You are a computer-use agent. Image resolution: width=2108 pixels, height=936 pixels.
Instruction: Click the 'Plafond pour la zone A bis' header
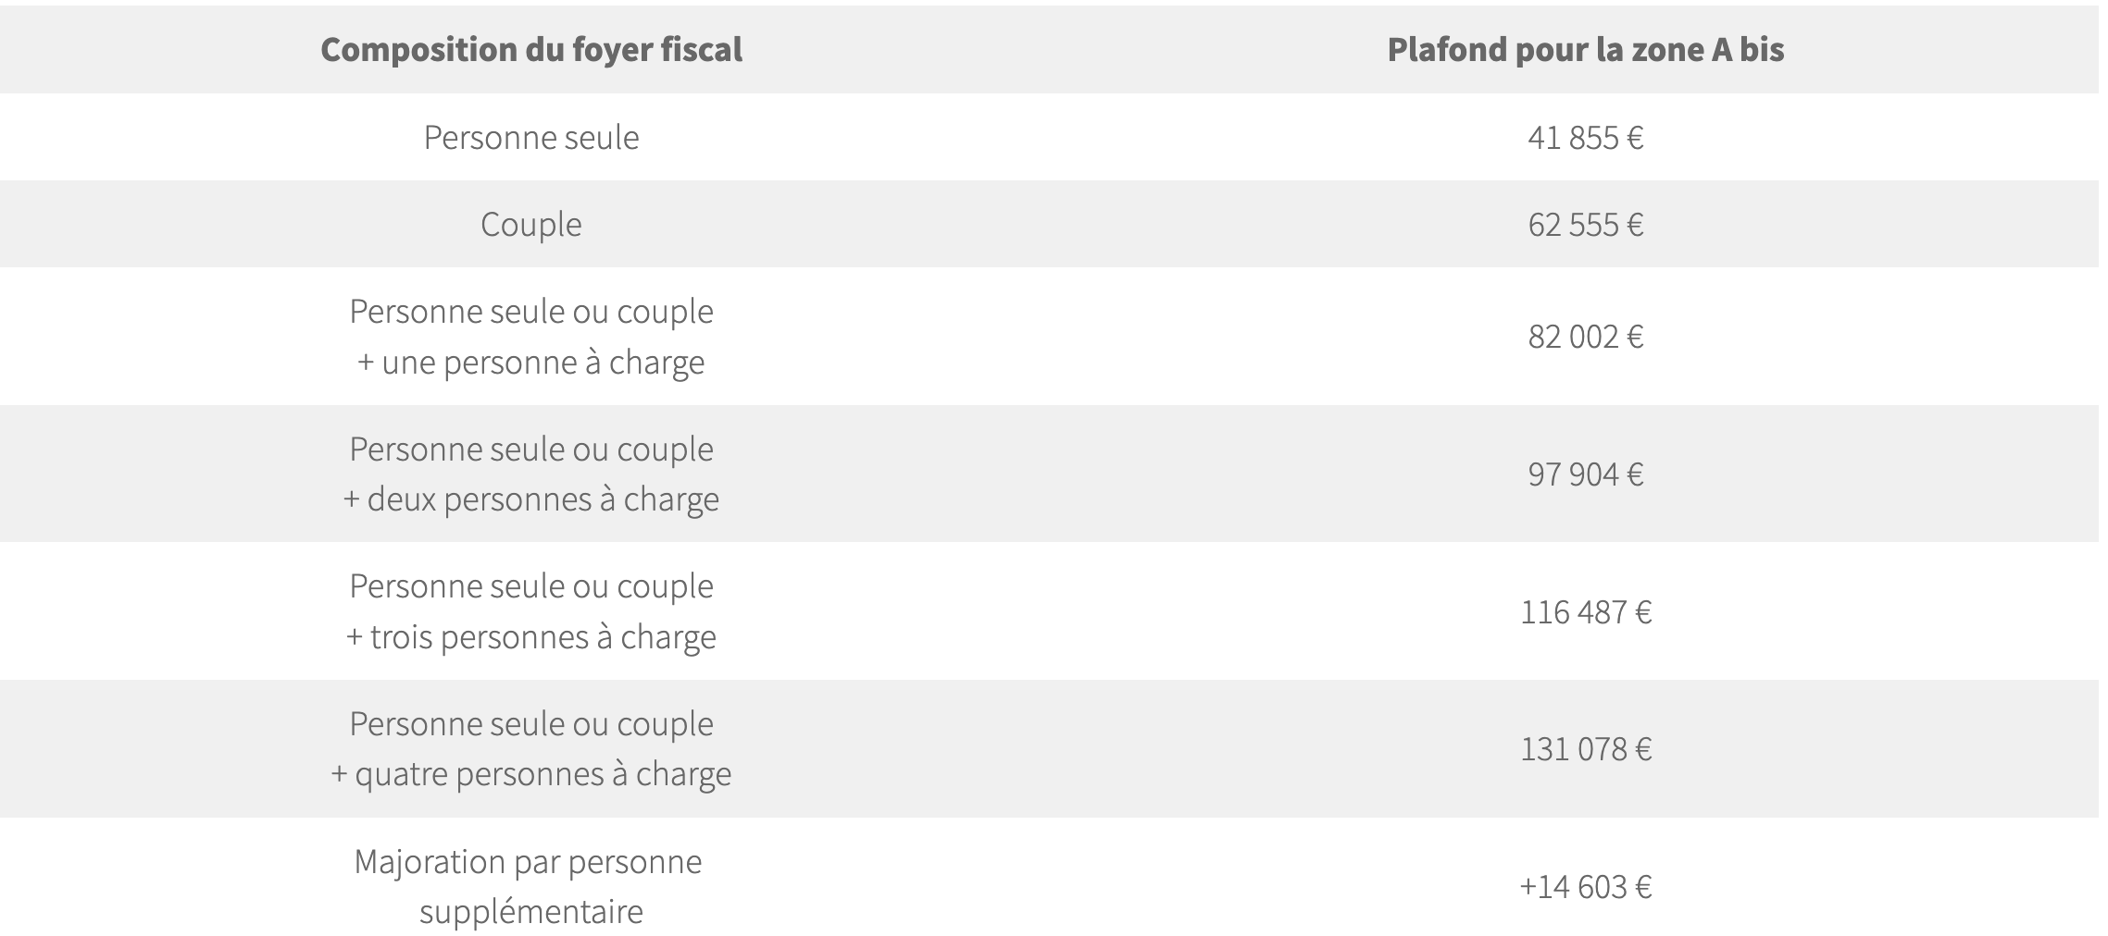(x=1585, y=49)
